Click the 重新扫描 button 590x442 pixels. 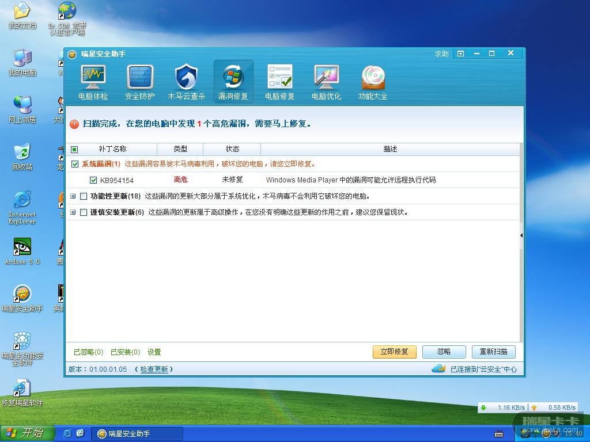coord(494,352)
